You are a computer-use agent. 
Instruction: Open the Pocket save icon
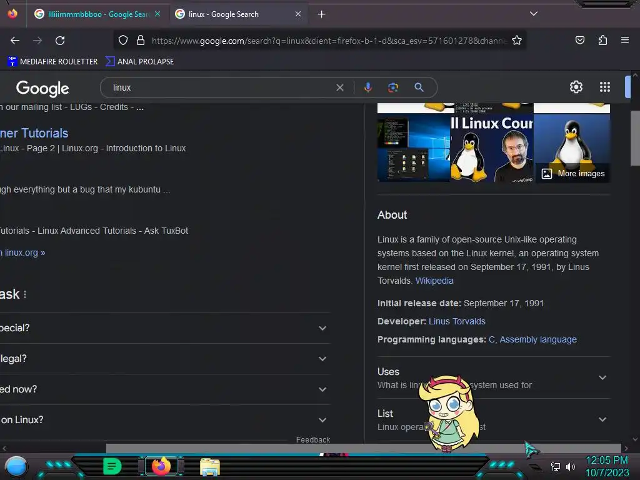pos(579,40)
